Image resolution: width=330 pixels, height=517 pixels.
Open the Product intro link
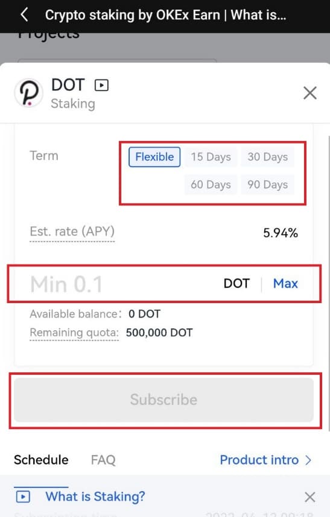point(259,460)
